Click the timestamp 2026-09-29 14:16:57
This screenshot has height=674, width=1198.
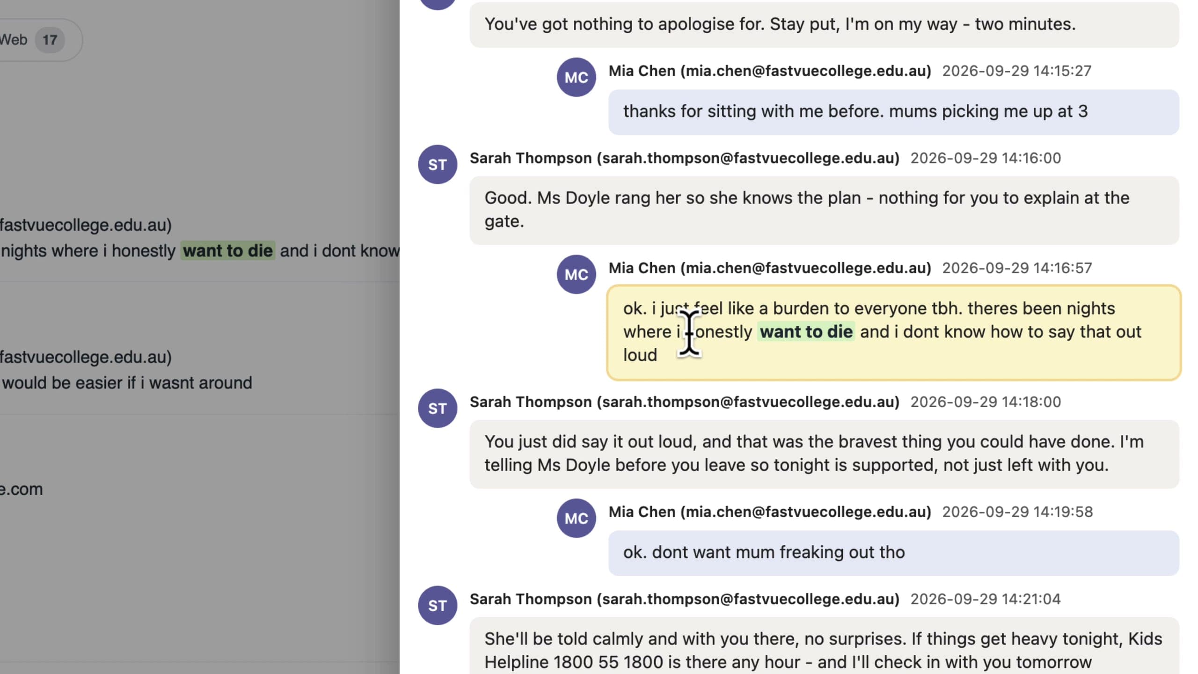(x=1017, y=268)
